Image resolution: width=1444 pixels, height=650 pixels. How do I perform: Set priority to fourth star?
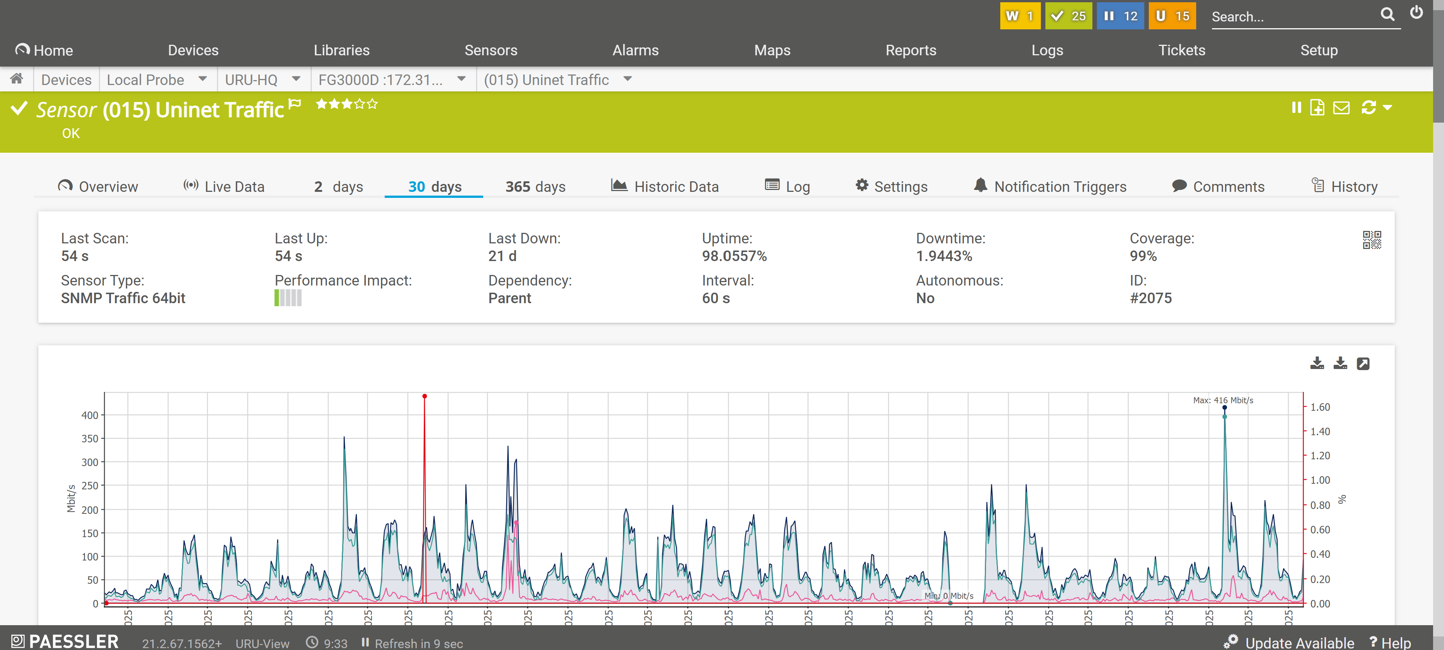pos(360,104)
